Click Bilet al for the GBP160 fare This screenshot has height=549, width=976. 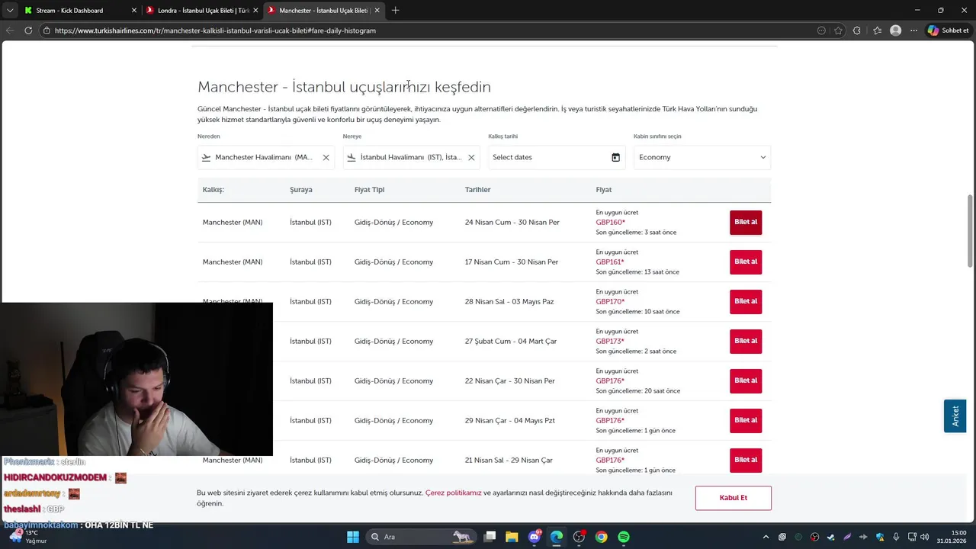746,223
